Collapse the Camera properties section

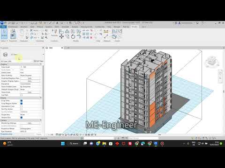click(41, 120)
